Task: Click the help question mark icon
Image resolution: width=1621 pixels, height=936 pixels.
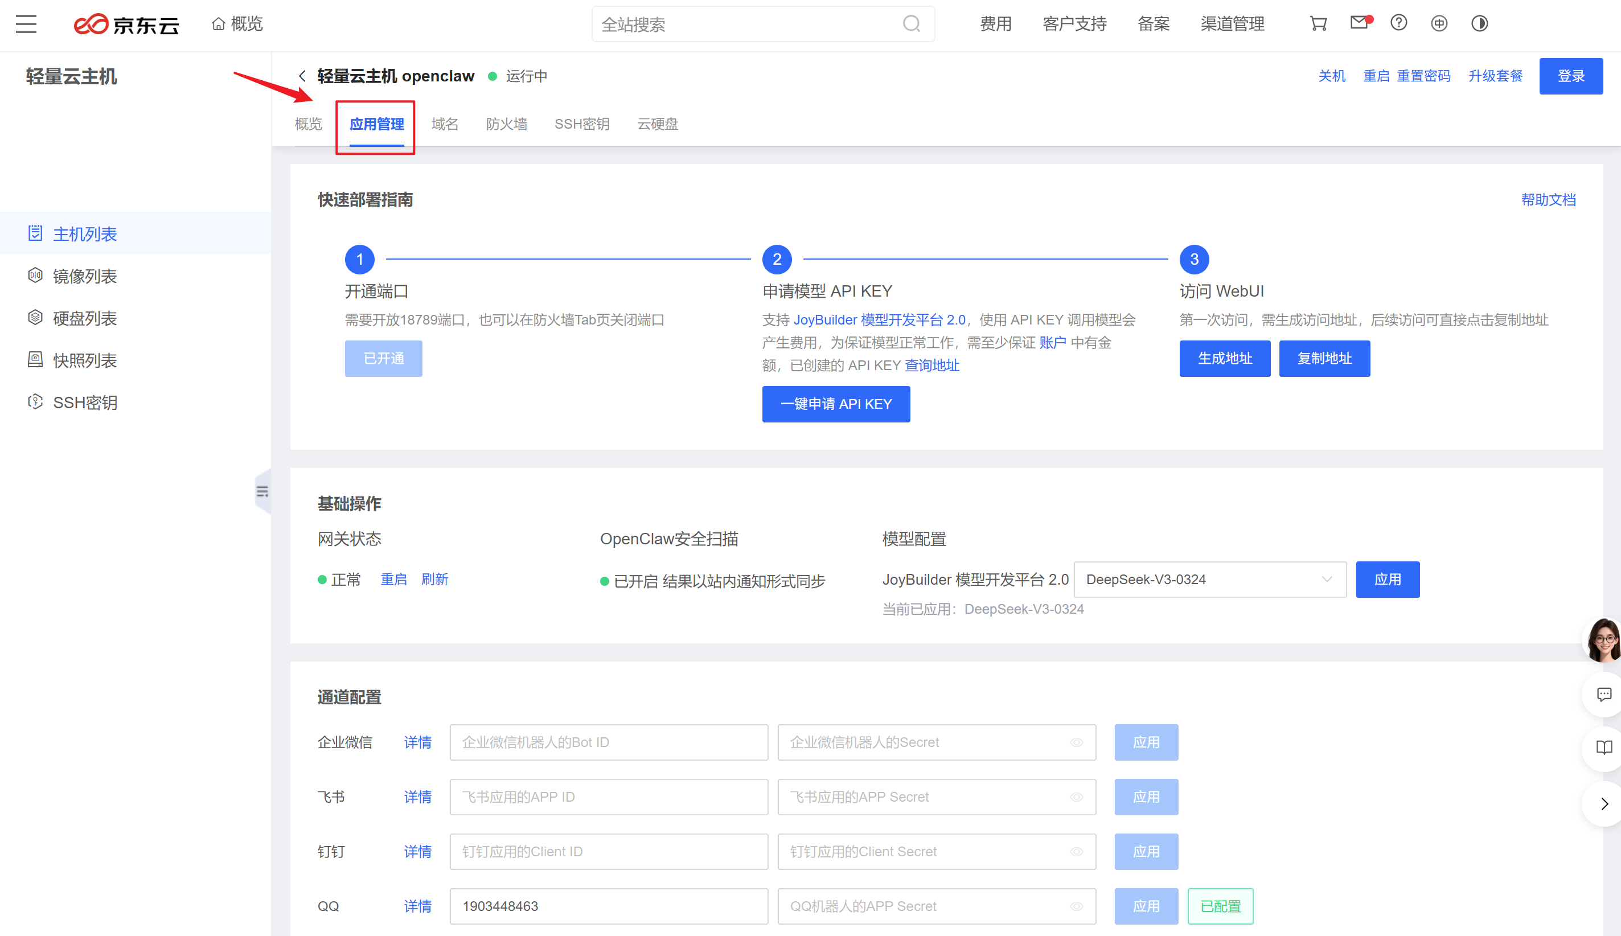Action: tap(1398, 24)
